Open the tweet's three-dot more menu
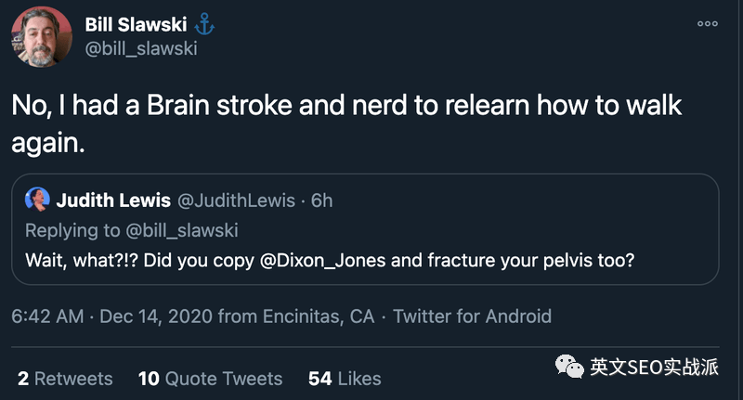 click(x=708, y=24)
